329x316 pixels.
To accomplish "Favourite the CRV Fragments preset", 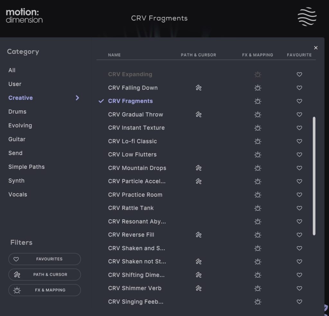I will pyautogui.click(x=299, y=101).
